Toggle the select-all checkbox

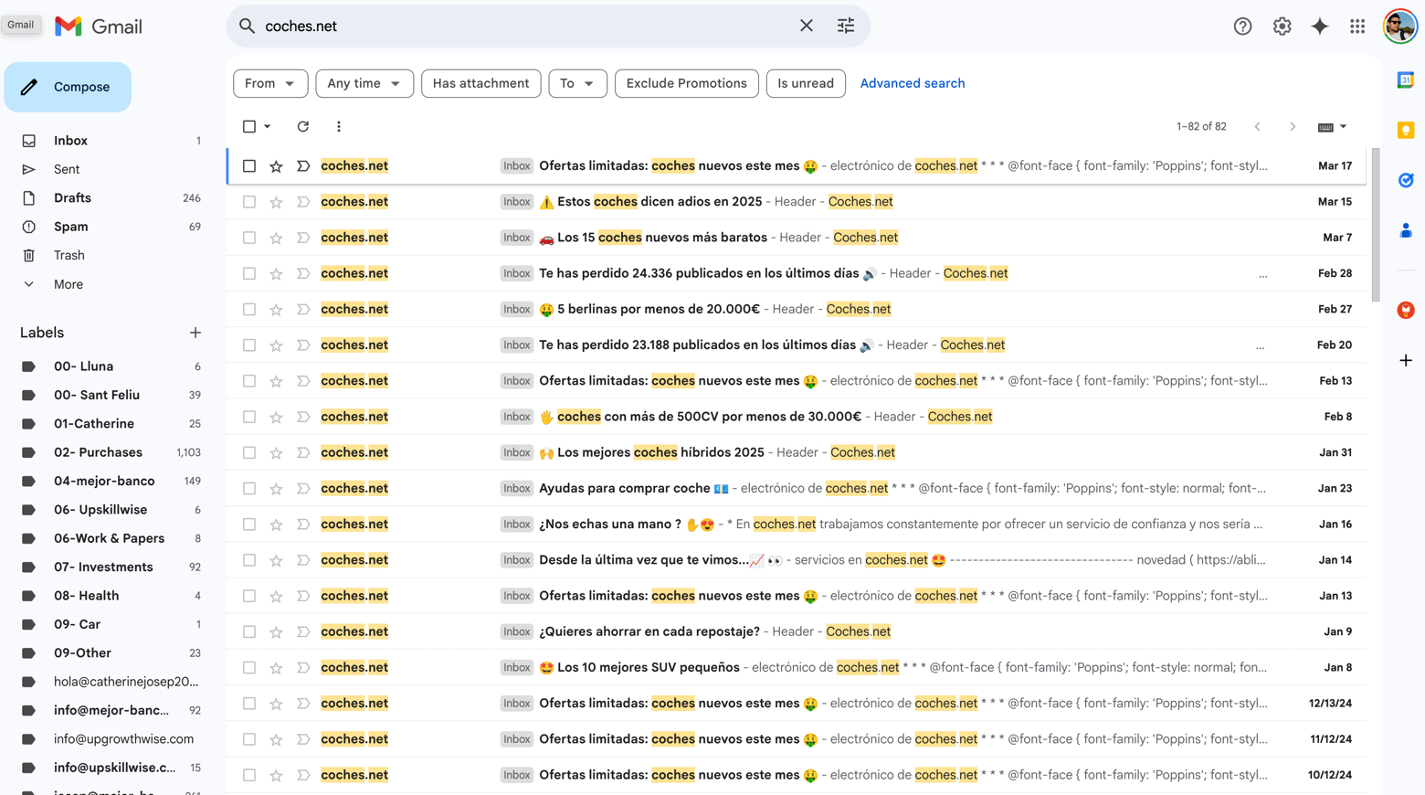click(x=249, y=126)
